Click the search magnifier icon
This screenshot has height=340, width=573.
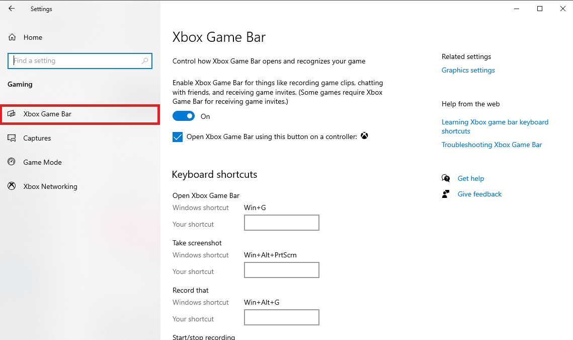pyautogui.click(x=145, y=61)
